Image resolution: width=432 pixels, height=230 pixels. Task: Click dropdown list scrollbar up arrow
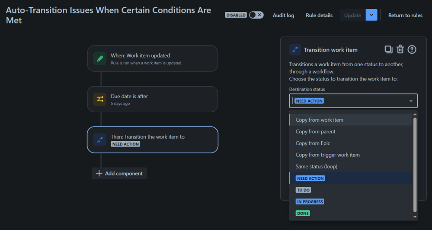(x=415, y=114)
